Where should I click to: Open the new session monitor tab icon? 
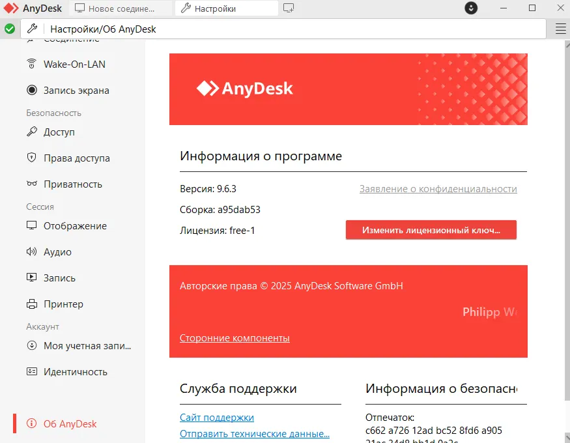click(289, 8)
